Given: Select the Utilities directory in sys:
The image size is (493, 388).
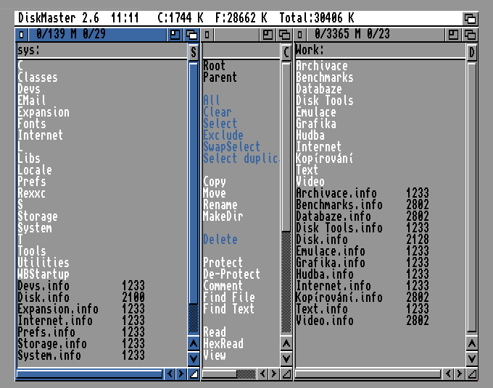Looking at the screenshot, I should point(43,263).
